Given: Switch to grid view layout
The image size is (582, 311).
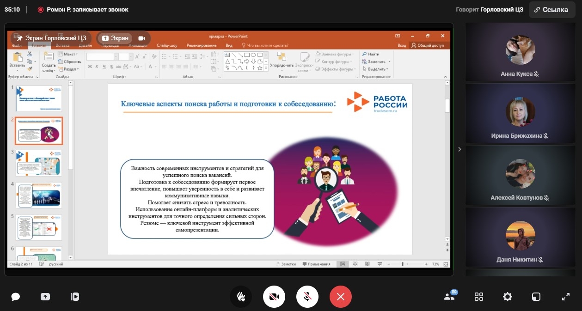Looking at the screenshot, I should coord(479,297).
